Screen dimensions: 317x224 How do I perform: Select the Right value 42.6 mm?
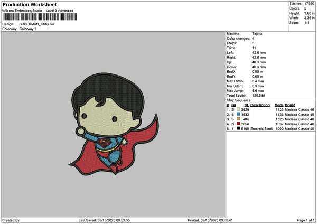(x=259, y=58)
